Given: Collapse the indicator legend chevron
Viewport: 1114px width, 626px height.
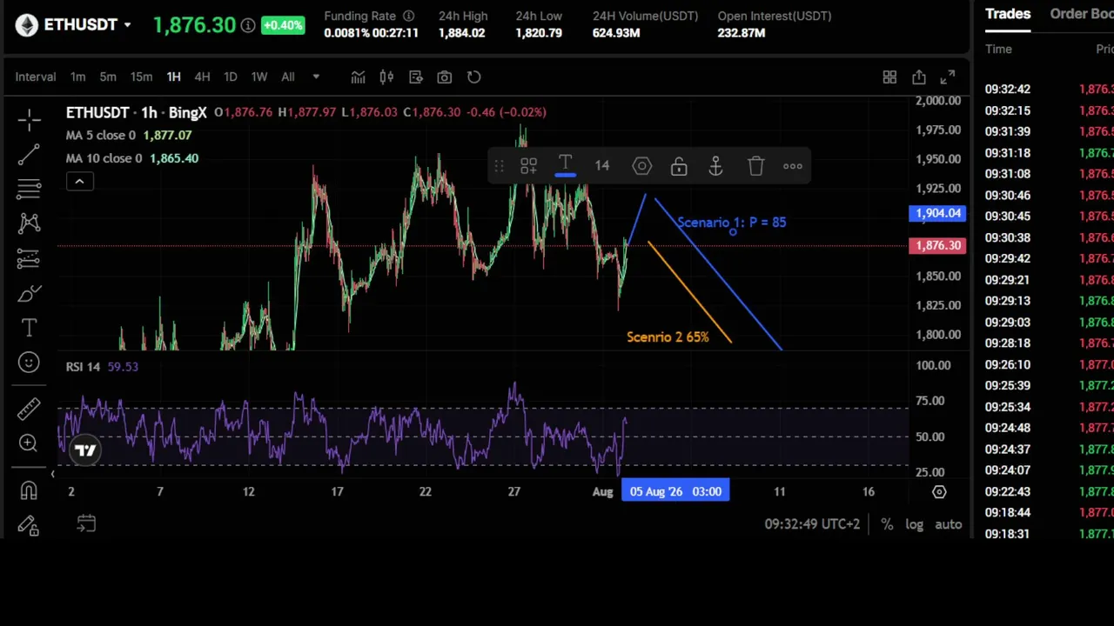Looking at the screenshot, I should point(79,182).
